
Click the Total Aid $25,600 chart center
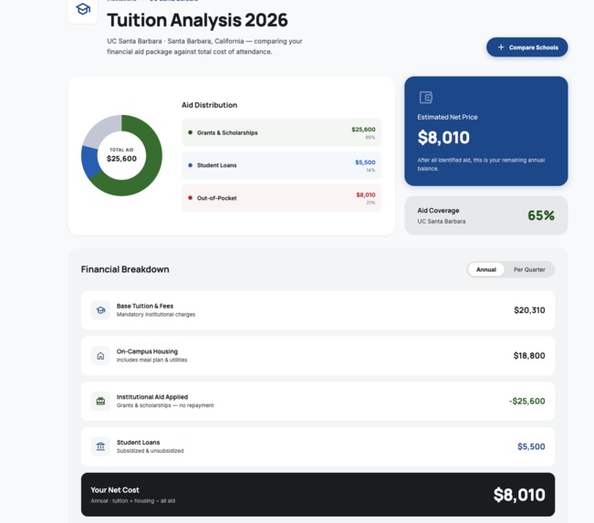121,155
